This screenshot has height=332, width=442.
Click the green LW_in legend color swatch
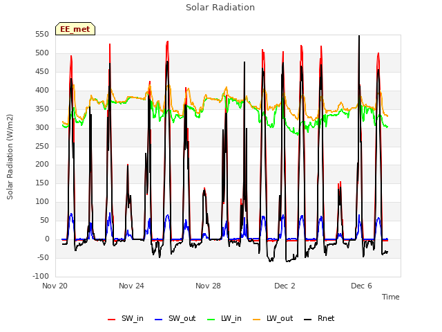click(211, 320)
